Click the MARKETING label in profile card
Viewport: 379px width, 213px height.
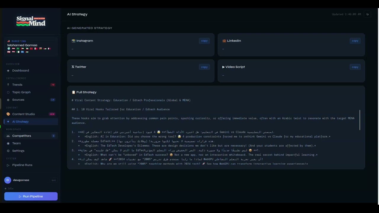19,41
